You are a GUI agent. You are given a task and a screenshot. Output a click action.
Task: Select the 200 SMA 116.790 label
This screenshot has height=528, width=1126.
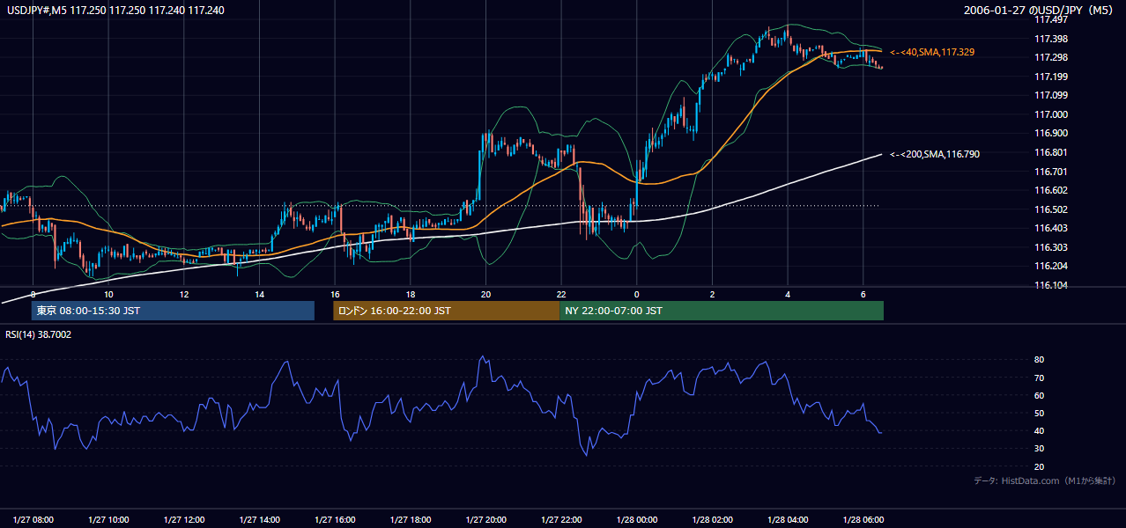[935, 154]
